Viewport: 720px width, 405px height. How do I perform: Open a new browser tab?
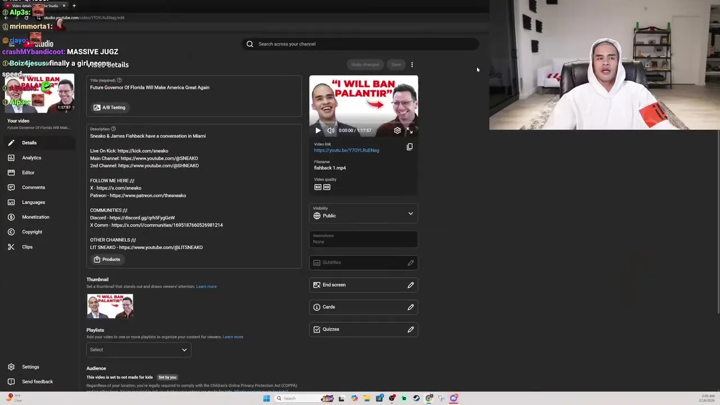pyautogui.click(x=74, y=6)
